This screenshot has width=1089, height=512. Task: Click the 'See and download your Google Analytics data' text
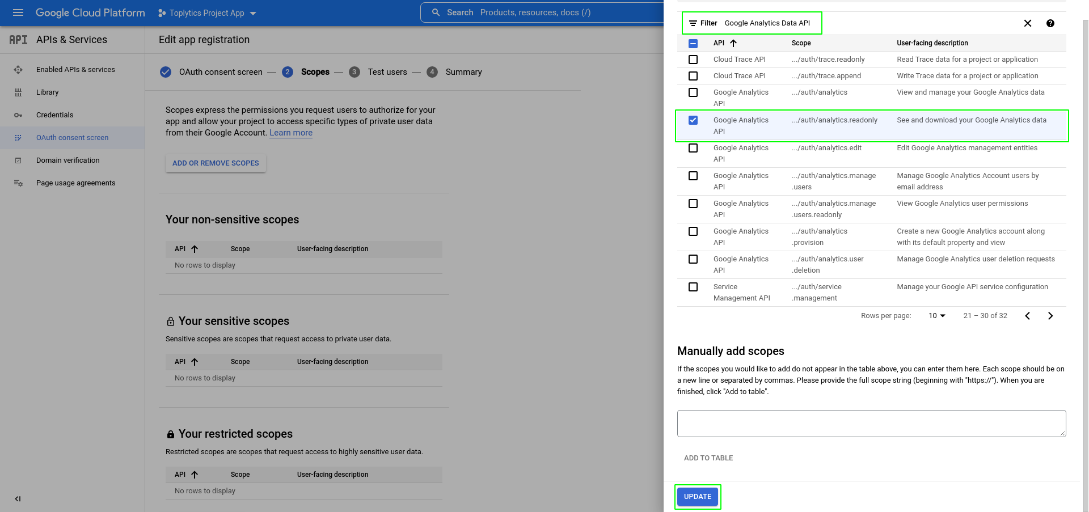click(972, 120)
